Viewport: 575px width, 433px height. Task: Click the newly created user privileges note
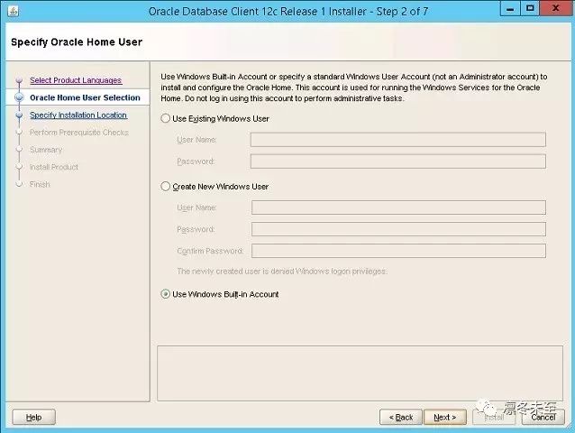282,272
